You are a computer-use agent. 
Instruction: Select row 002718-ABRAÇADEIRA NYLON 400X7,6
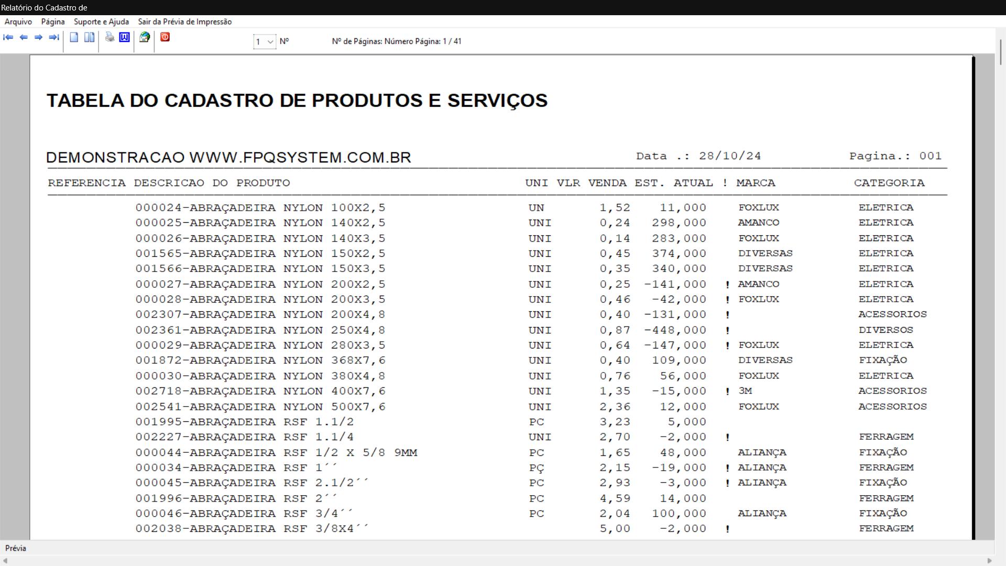point(531,391)
